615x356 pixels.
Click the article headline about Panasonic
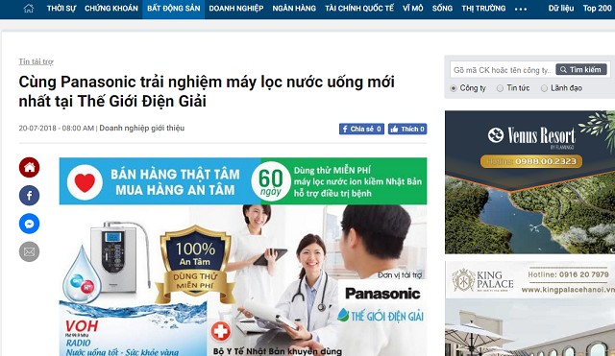207,91
